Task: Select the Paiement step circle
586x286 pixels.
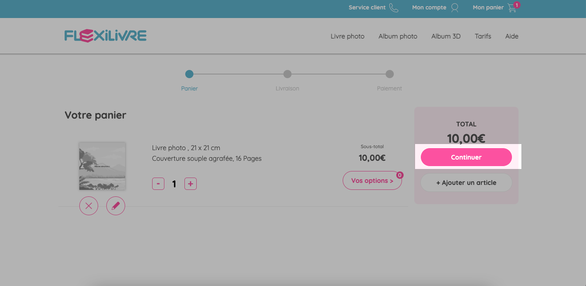Action: click(390, 74)
